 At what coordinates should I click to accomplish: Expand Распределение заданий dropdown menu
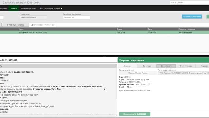[51, 8]
